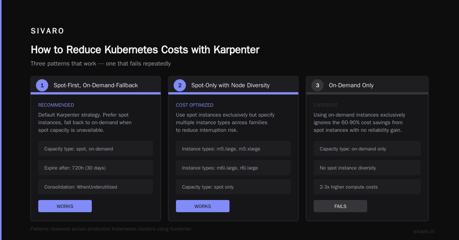Click the Consolidation: WhenUnderutilized row
The image size is (459, 240).
[96, 187]
